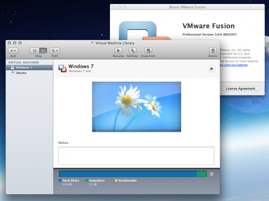This screenshot has width=269, height=201.
Task: Click the 1,7 GB snapshots value
Action: [93, 185]
